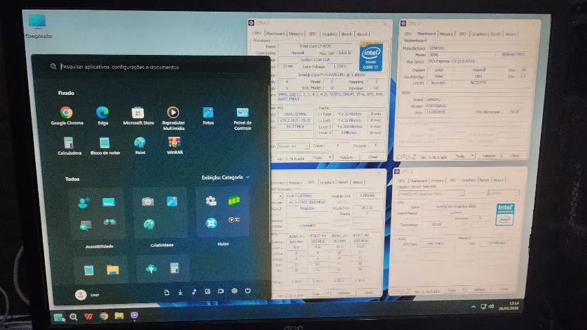Open Computador desktop icon

pos(38,25)
